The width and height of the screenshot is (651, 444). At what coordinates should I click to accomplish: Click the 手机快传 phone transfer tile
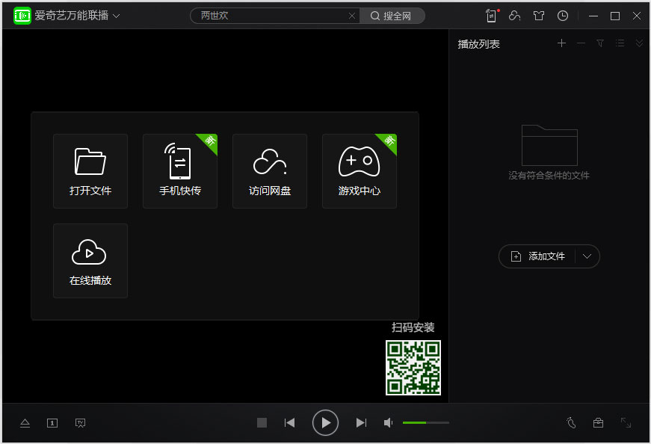coord(180,171)
